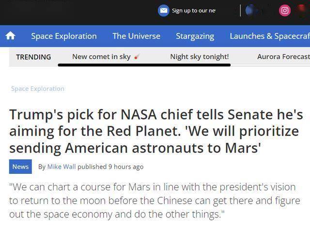Click the Trump's NASA chief article headline
The image size is (310, 230).
click(x=156, y=131)
